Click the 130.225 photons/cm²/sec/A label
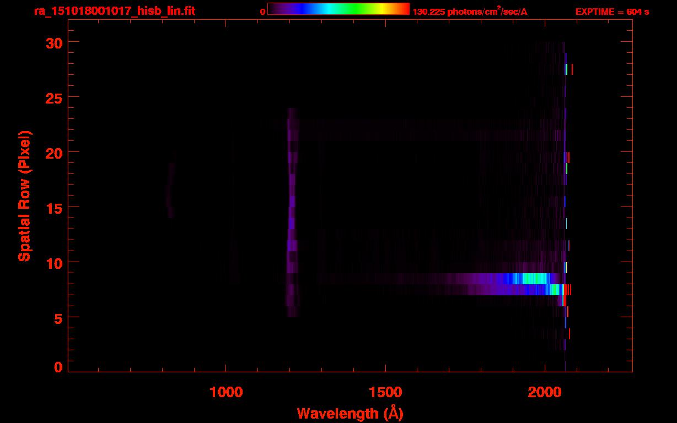Image resolution: width=677 pixels, height=423 pixels. pyautogui.click(x=470, y=11)
